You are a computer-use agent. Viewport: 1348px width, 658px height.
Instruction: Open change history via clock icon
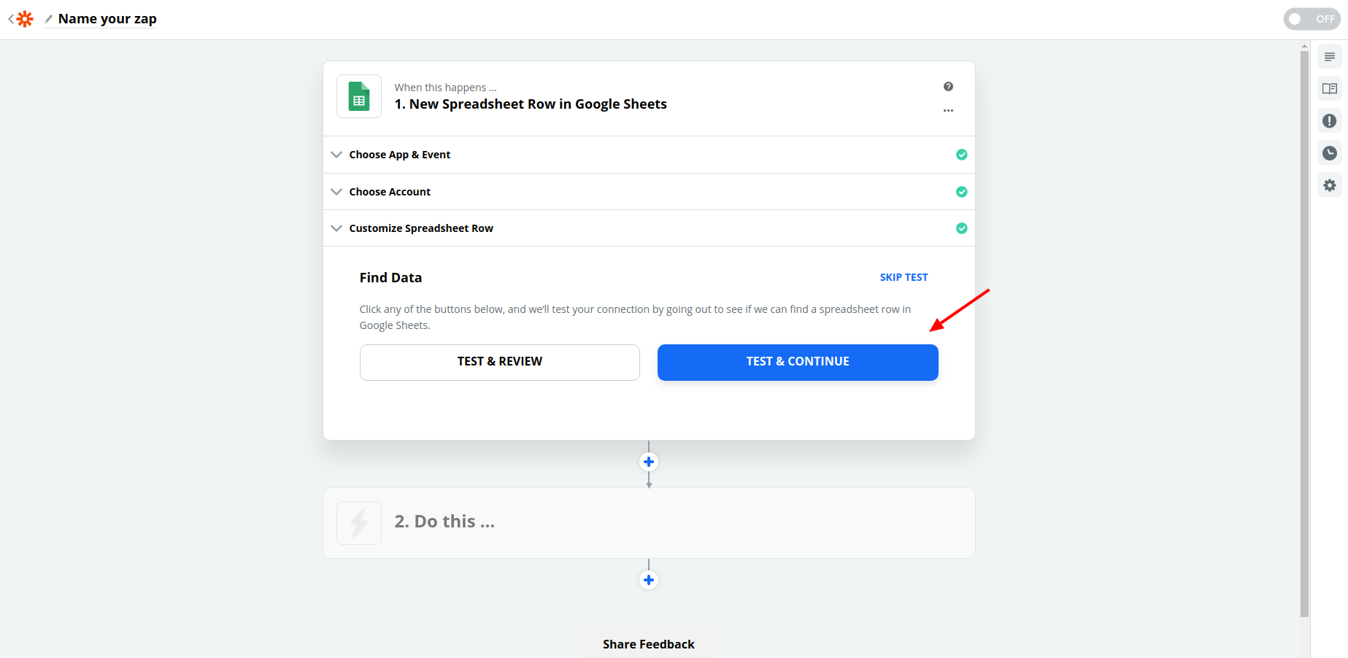tap(1330, 152)
